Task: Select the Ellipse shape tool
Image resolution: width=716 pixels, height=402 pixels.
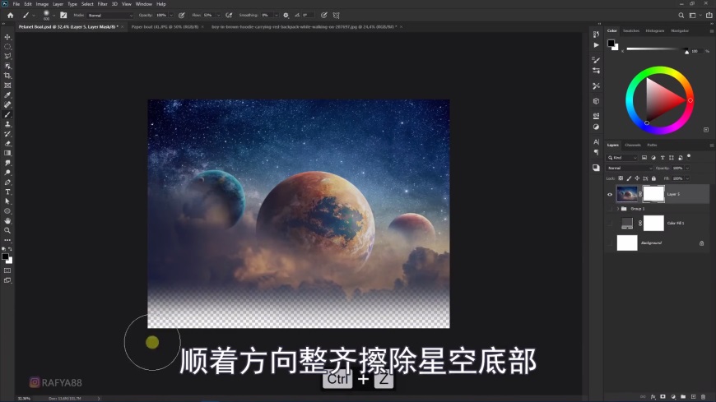Action: pos(7,211)
